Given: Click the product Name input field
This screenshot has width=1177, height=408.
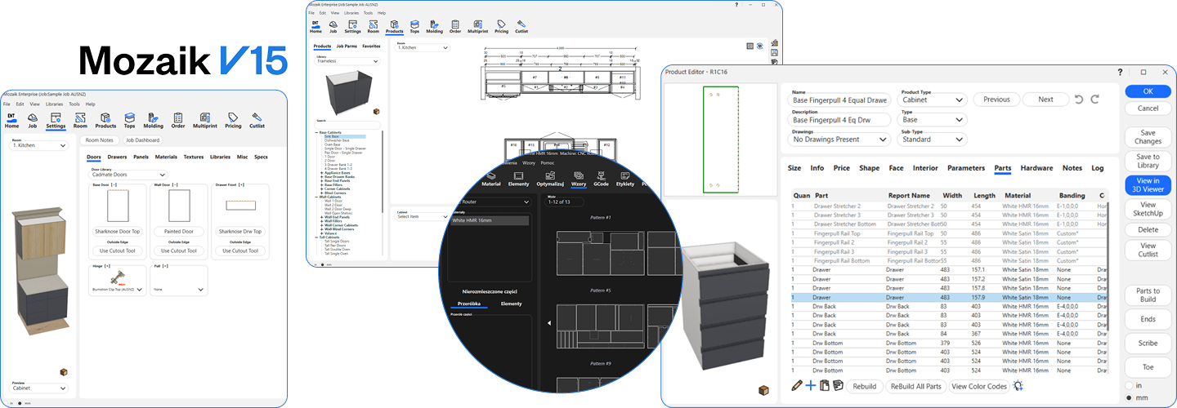Looking at the screenshot, I should tap(839, 100).
